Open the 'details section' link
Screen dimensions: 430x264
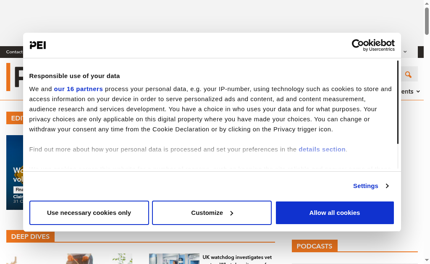click(322, 149)
